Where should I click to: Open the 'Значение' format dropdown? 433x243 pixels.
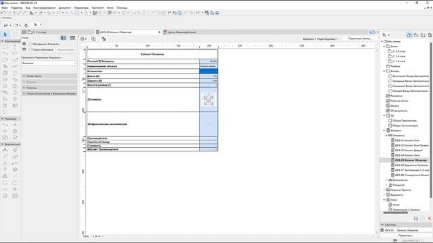[49, 63]
